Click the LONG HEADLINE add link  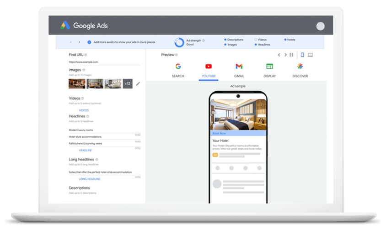[90, 179]
